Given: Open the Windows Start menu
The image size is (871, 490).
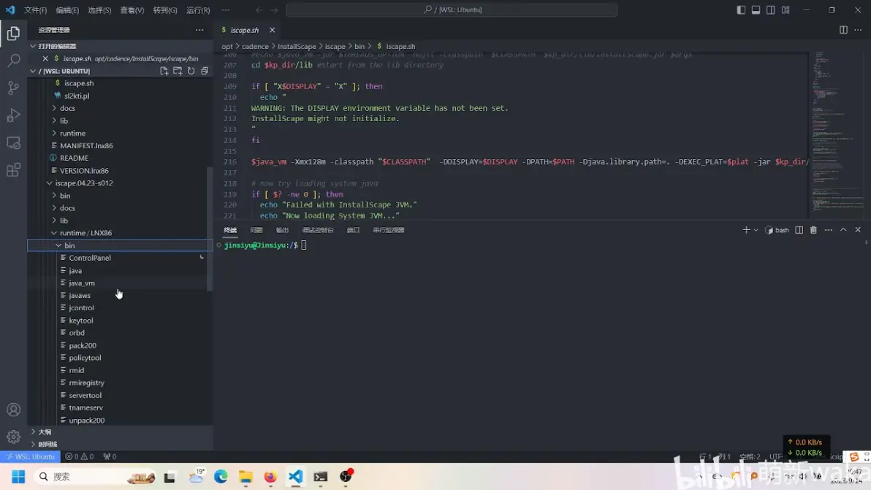Looking at the screenshot, I should click(x=18, y=477).
